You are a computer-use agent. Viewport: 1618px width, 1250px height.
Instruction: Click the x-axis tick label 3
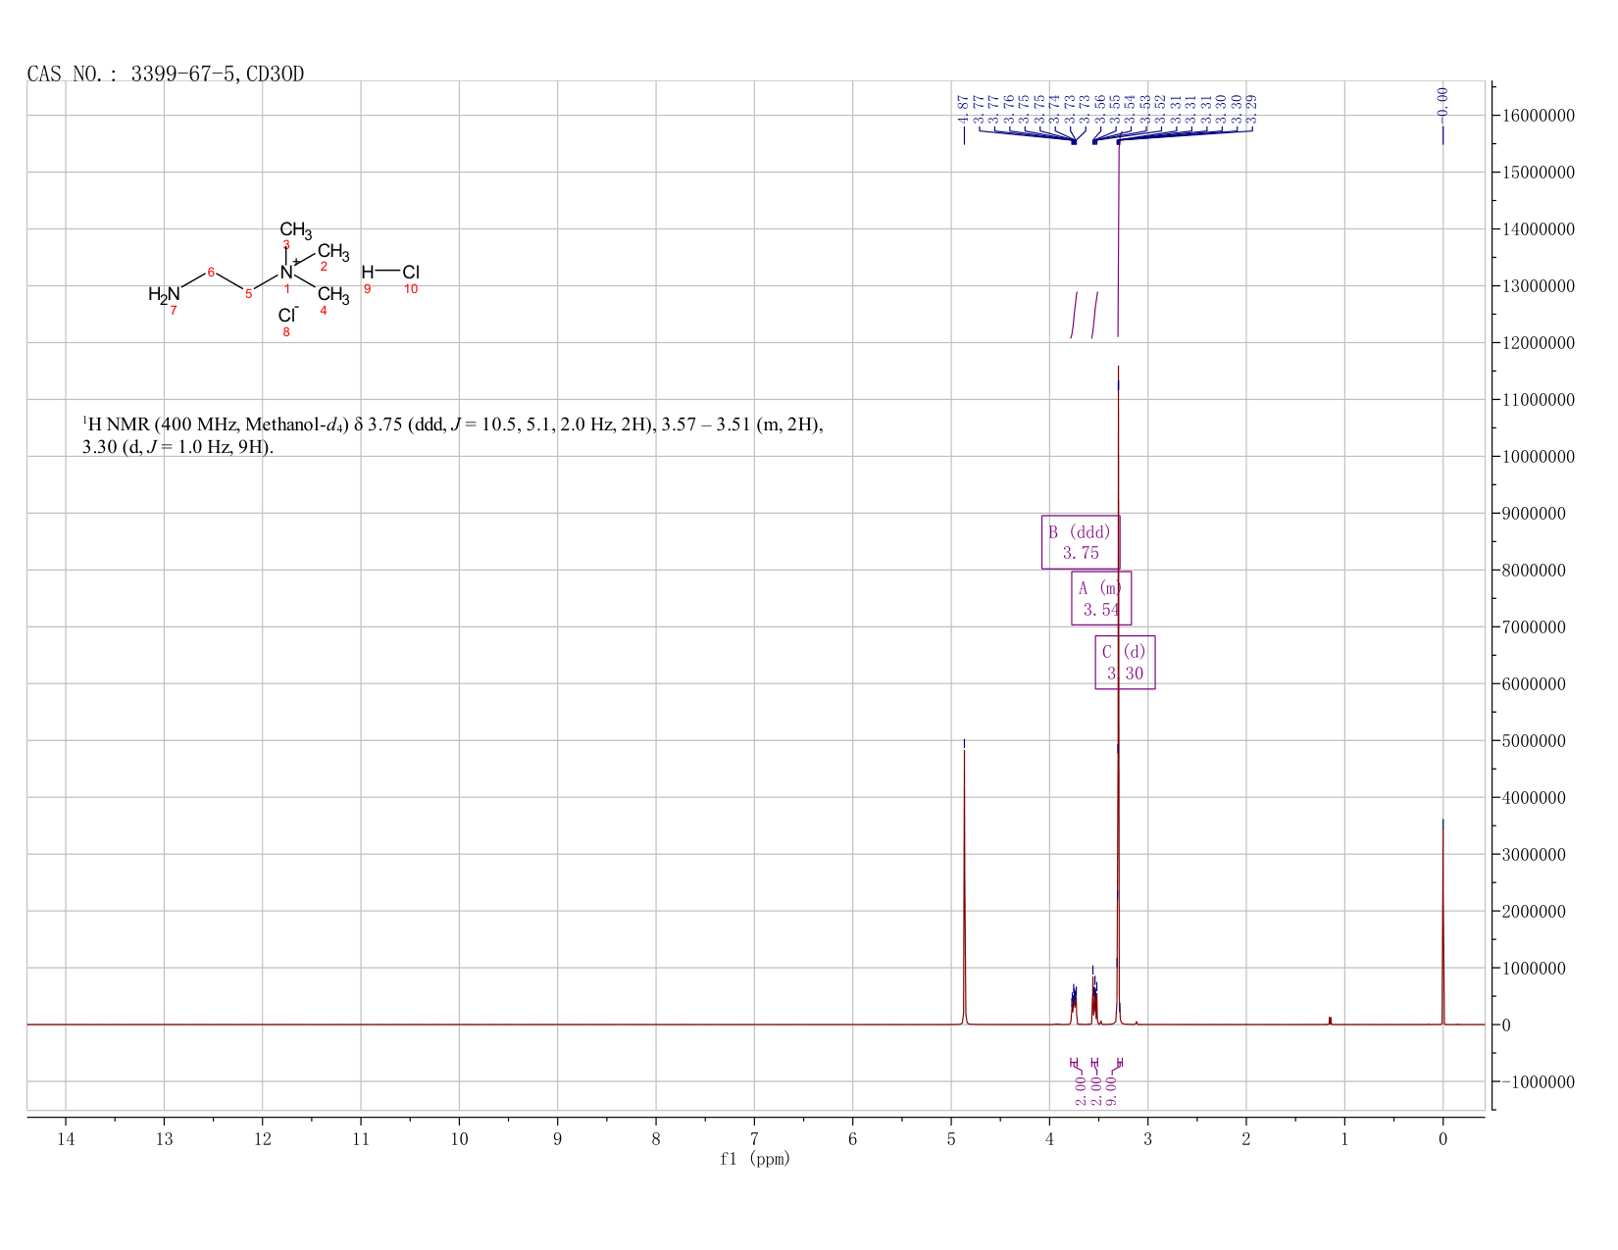1147,1138
